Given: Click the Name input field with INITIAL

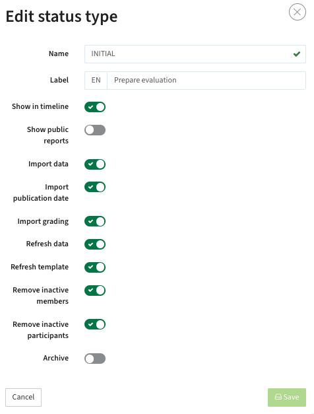Looking at the screenshot, I should 195,54.
